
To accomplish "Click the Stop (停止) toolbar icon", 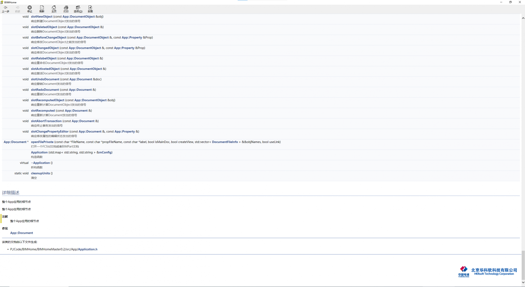I will tap(30, 9).
